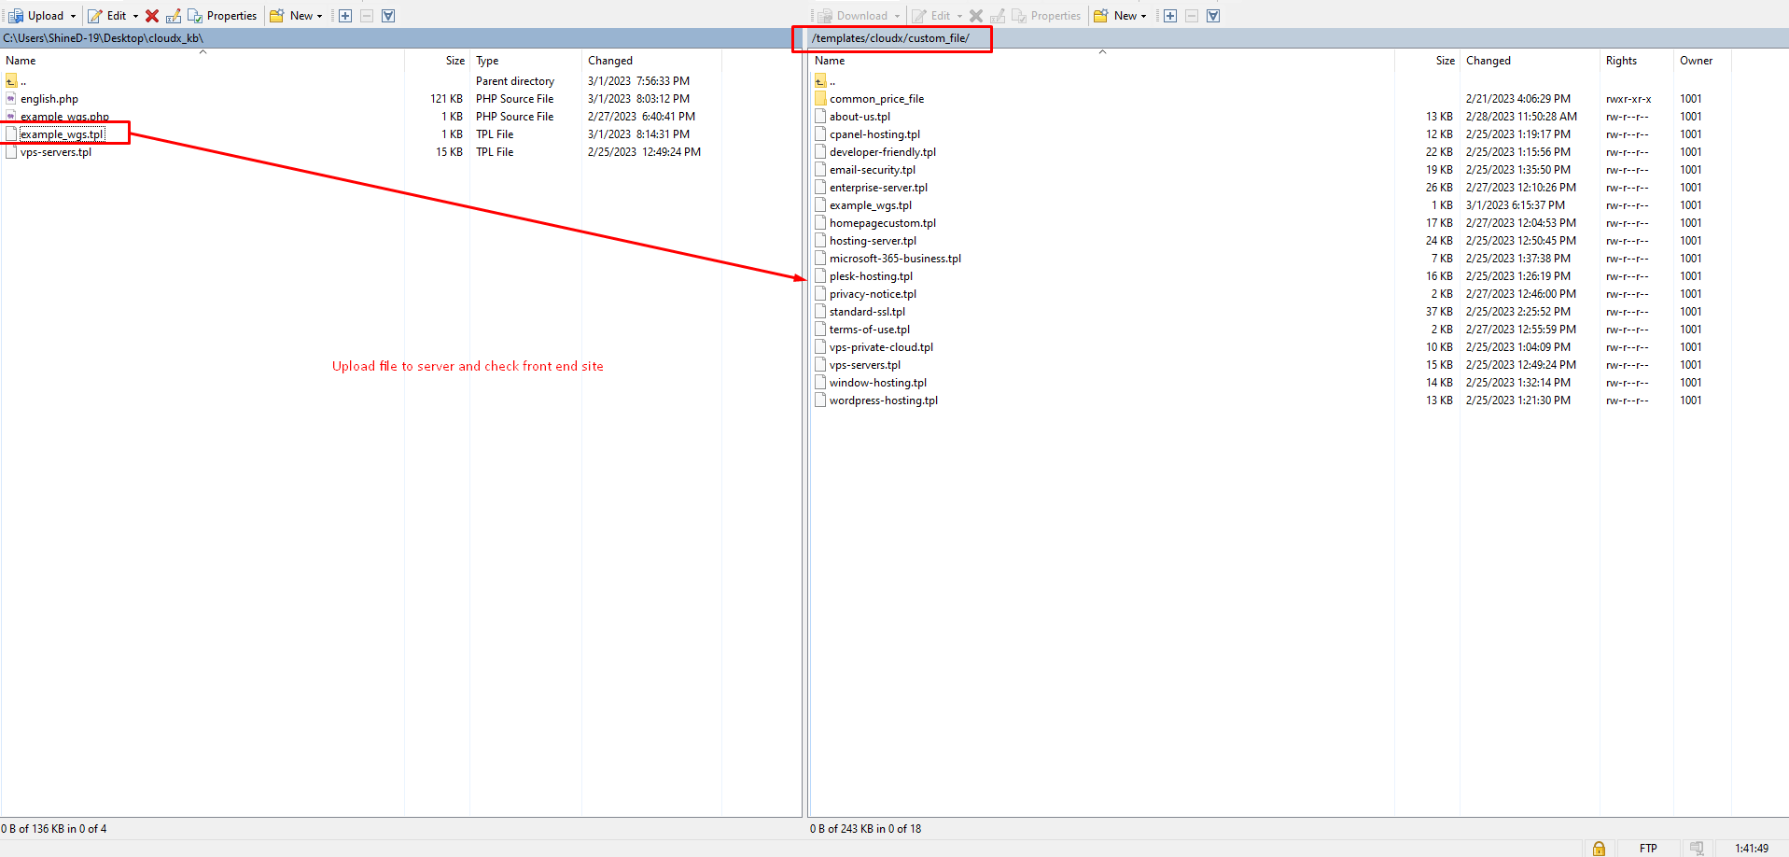Click the red Delete icon in local toolbar
The width and height of the screenshot is (1789, 857).
point(152,16)
